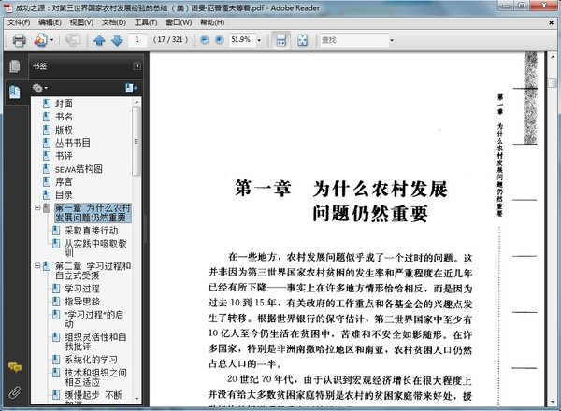
Task: Click the 查找 search field
Action: 353,40
